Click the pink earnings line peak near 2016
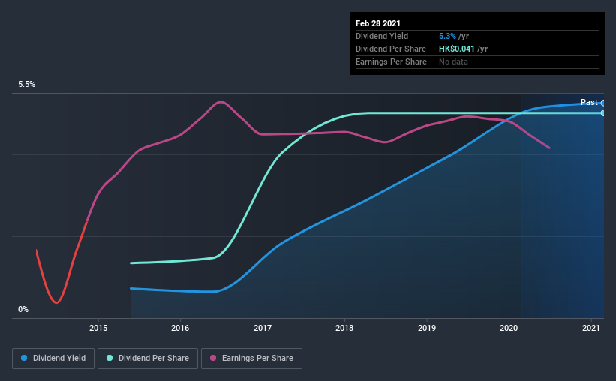616x381 pixels. [x=221, y=102]
